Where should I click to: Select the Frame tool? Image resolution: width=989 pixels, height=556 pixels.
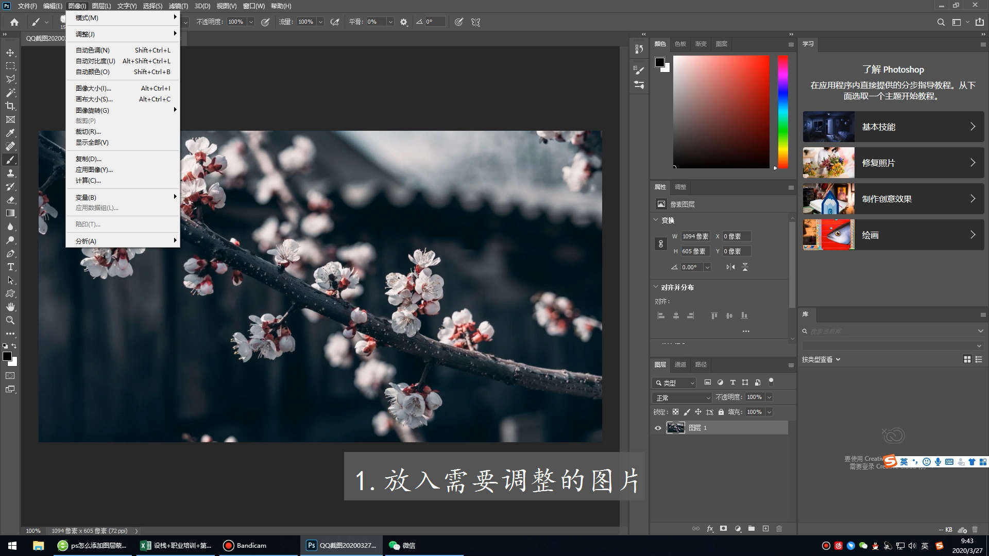[10, 119]
